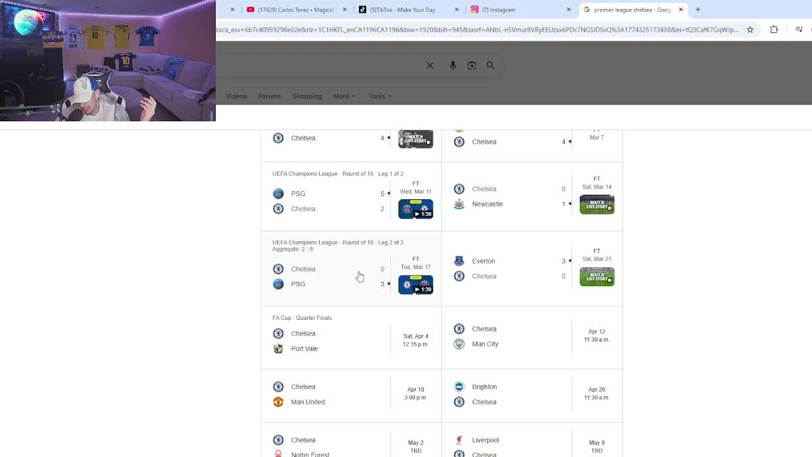Click the 'Sat, Mar 21' full-time date
The height and width of the screenshot is (457, 812).
597,259
